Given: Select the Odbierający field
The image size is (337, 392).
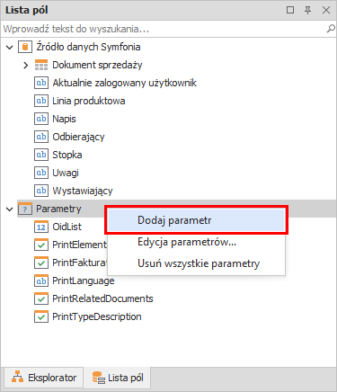Looking at the screenshot, I should tap(78, 137).
